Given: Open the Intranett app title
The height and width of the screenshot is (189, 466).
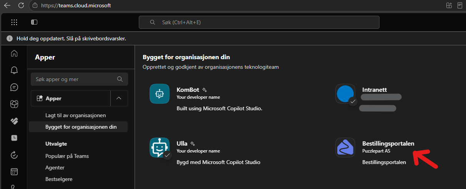Looking at the screenshot, I should [x=374, y=90].
